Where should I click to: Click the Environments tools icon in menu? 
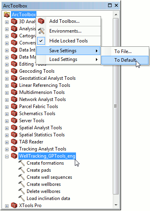click(41, 31)
